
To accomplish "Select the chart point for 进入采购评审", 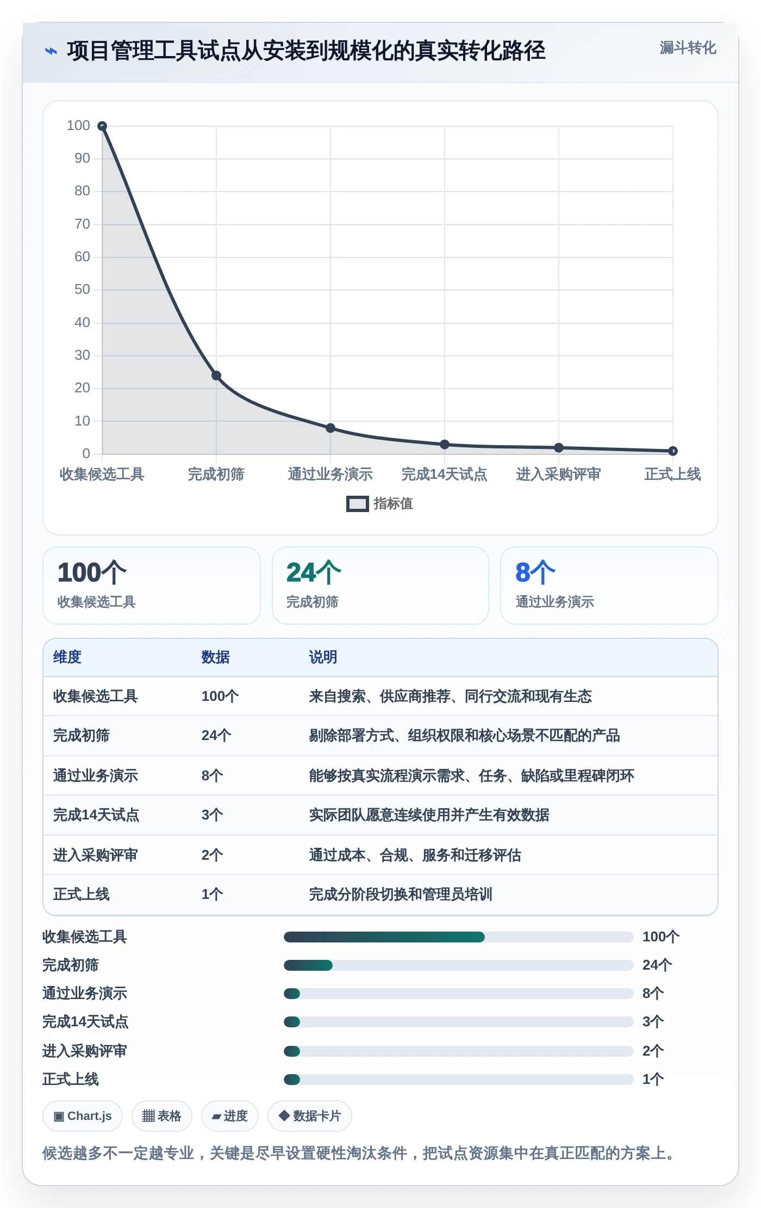I will tap(559, 448).
